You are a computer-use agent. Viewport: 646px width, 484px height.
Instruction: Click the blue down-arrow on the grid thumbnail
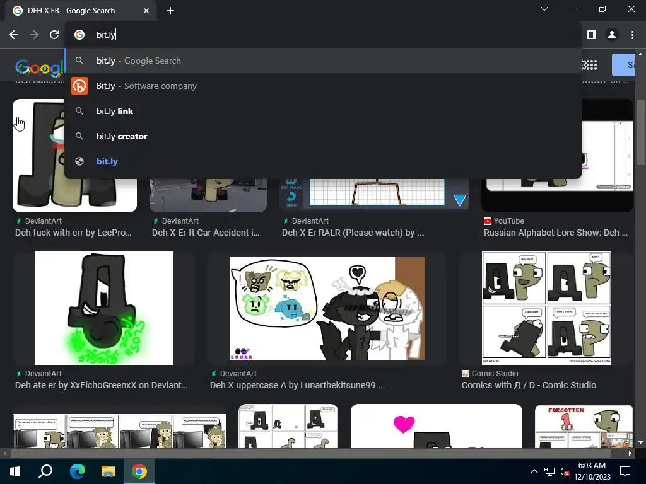coord(459,200)
